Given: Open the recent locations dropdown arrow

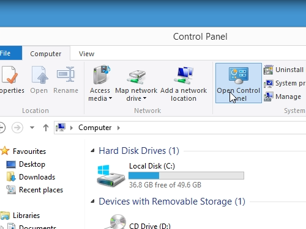Looking at the screenshot, I should point(32,128).
